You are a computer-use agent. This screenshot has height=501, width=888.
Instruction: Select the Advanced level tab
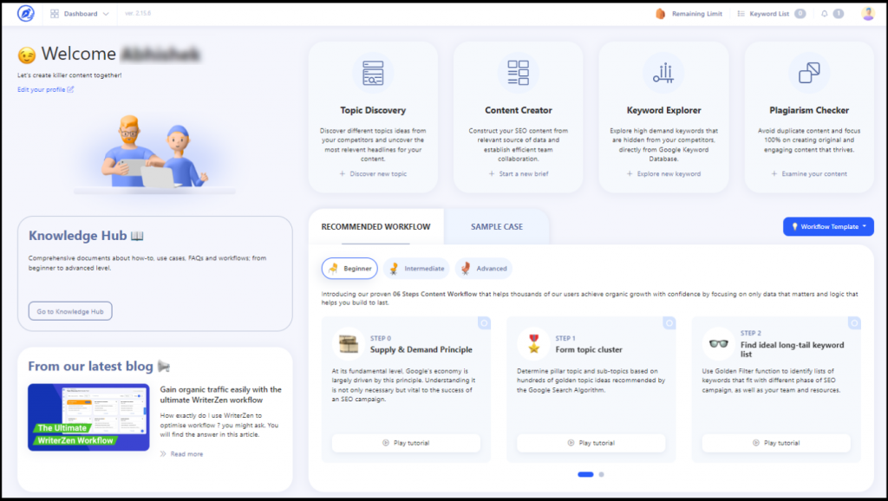pyautogui.click(x=484, y=269)
